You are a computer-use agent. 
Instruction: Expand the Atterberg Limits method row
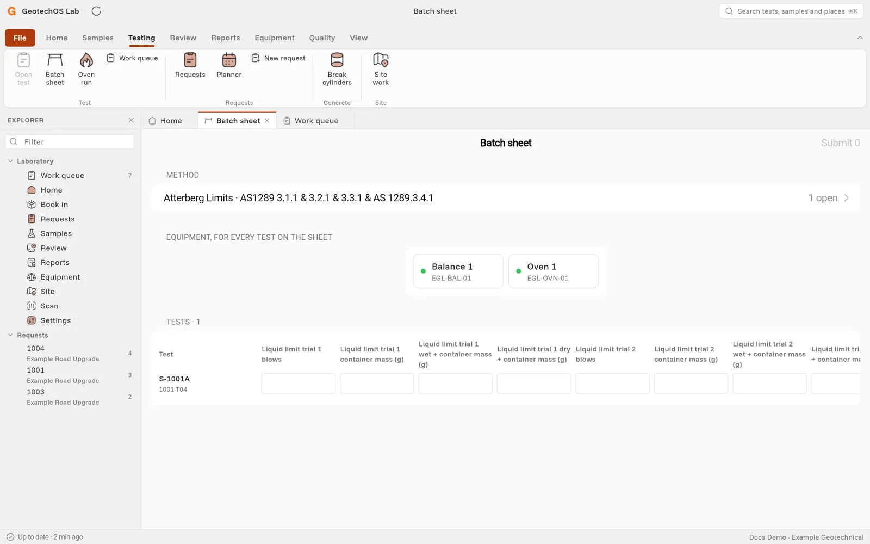[506, 198]
